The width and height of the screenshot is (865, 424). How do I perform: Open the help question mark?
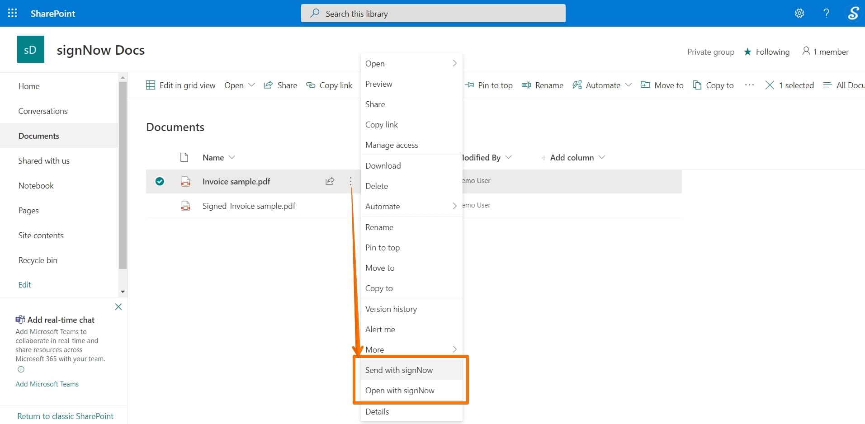[826, 13]
